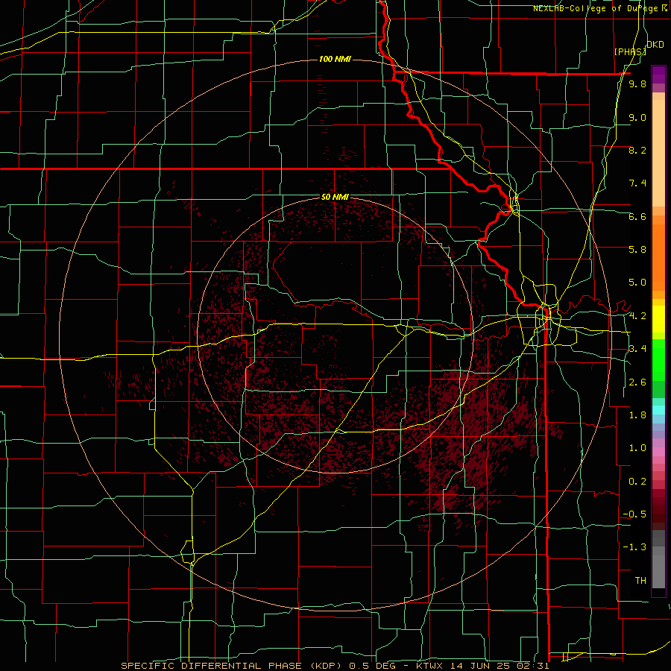Click the 9.0 value on the color scale
Screen dimensions: 671x671
click(637, 118)
